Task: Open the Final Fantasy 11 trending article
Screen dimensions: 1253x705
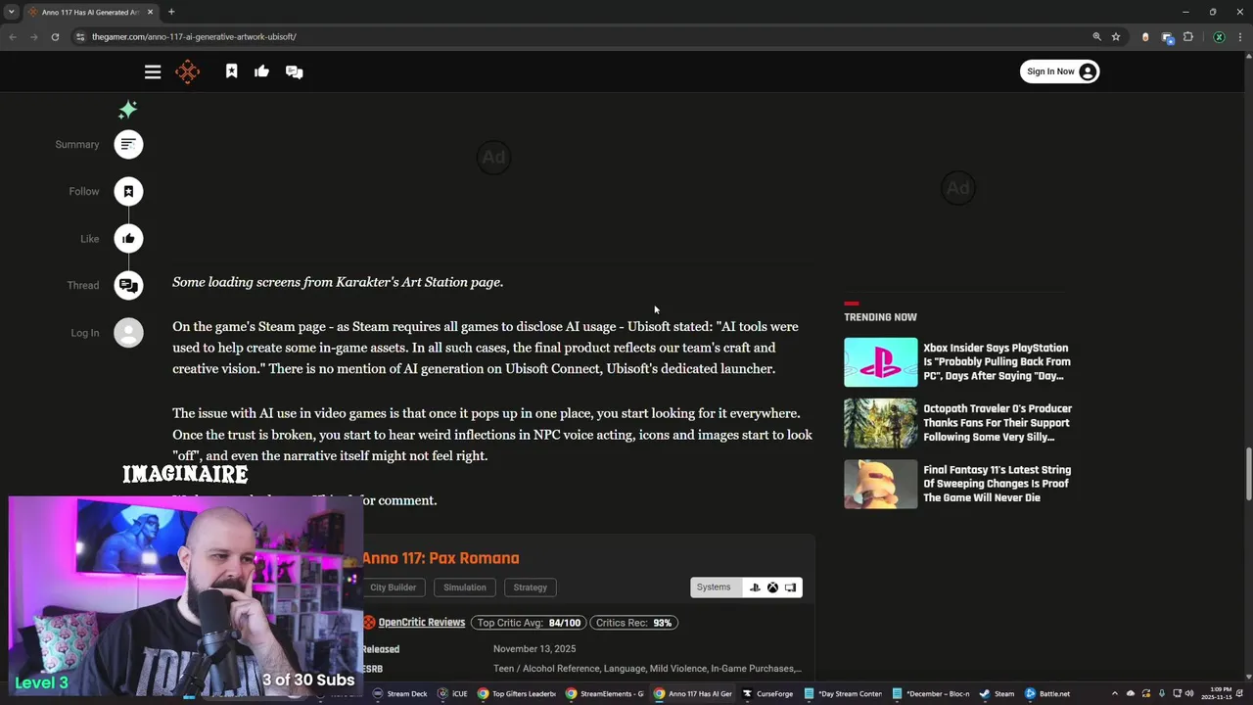Action: tap(997, 484)
